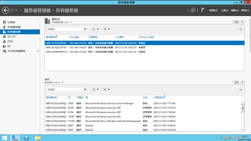Sort servers by 服务器名称 column

(51, 37)
